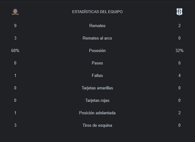The height and width of the screenshot is (142, 195).
Task: Click the Tarjetas rojas label
Action: click(x=97, y=100)
